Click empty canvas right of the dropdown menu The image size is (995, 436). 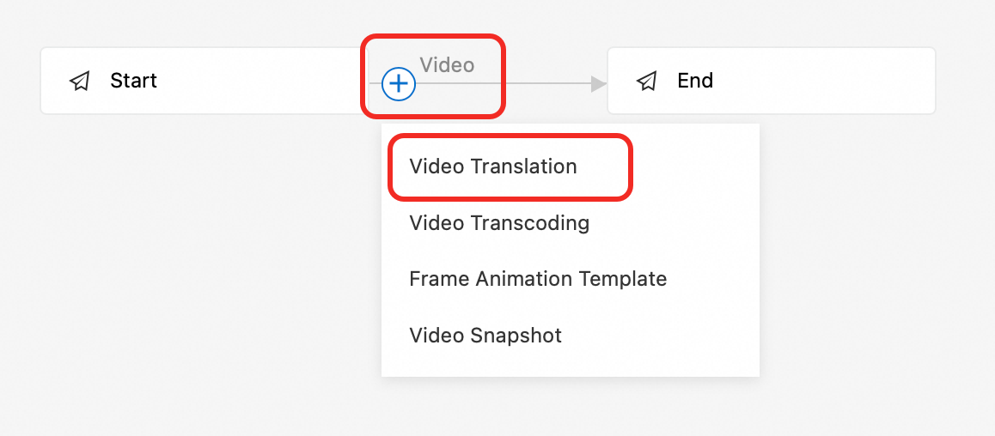[x=876, y=253]
